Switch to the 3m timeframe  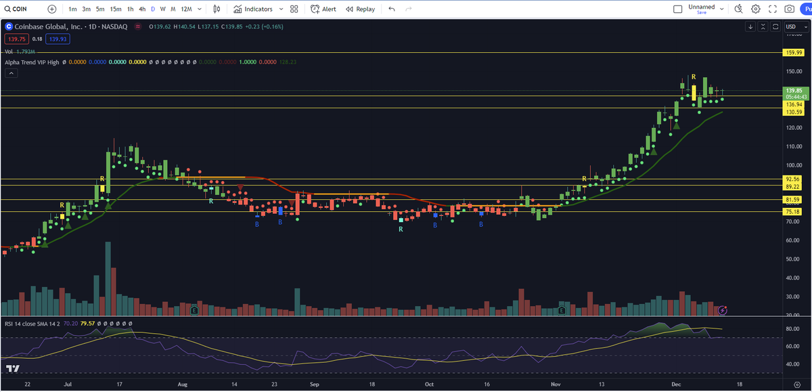86,9
